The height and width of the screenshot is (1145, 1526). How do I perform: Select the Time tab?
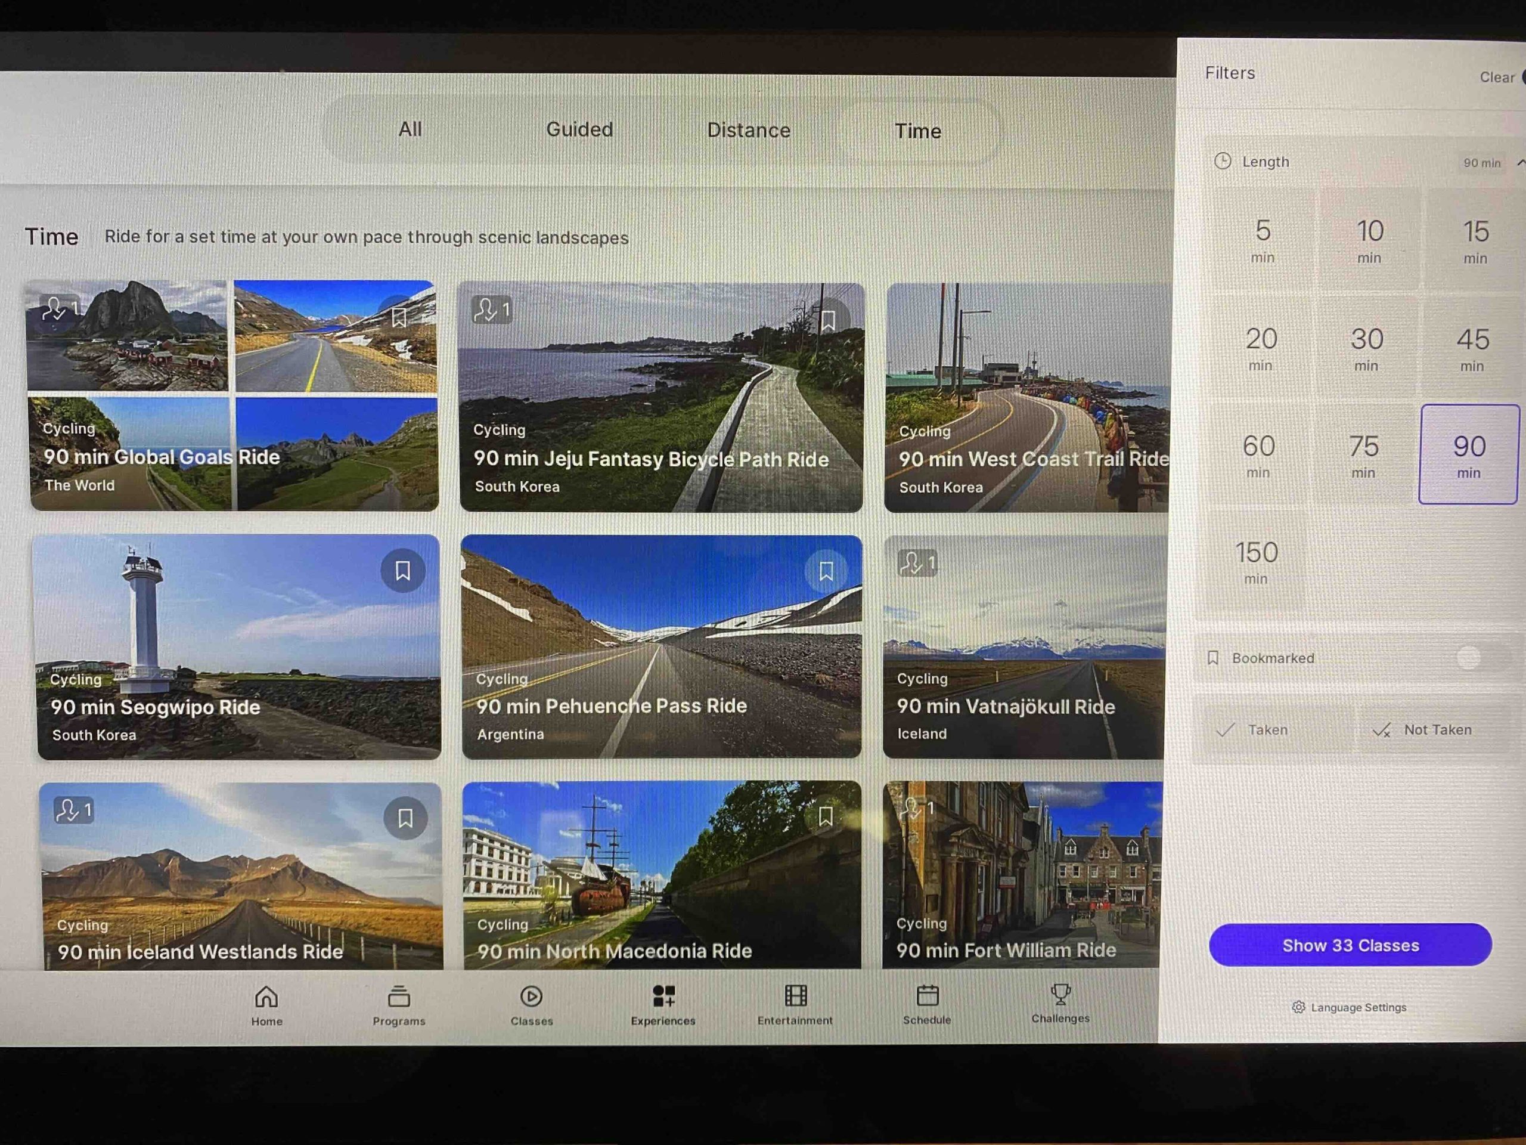(x=917, y=131)
